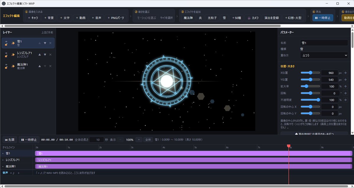The width and height of the screenshot is (354, 188).
Task: Open the +50種 effects list
Action: pyautogui.click(x=236, y=18)
